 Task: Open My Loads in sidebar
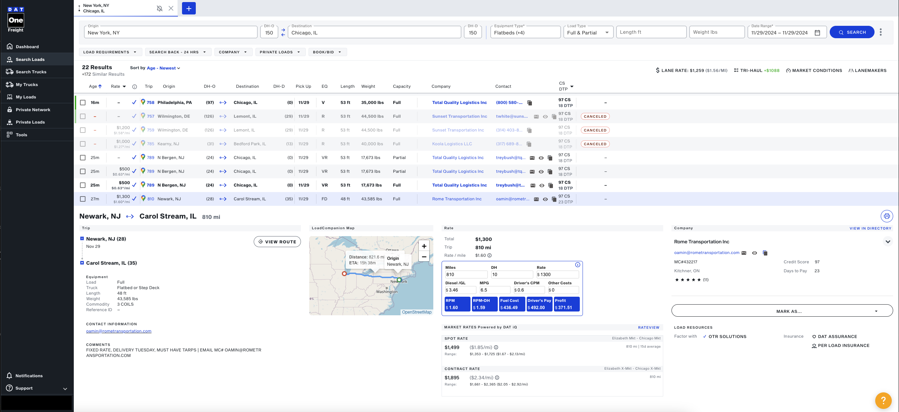[26, 97]
